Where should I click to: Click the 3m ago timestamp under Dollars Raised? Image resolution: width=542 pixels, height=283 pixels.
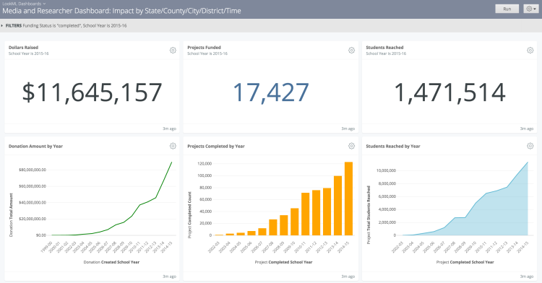(169, 129)
